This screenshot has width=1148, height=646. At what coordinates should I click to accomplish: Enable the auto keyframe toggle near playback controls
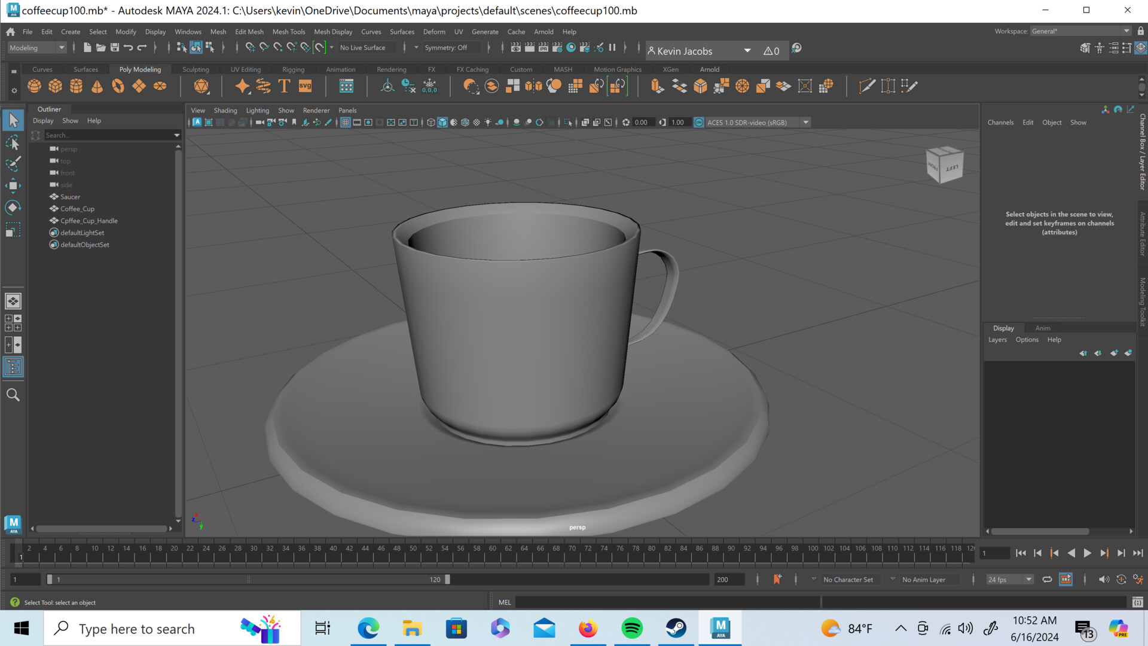(x=1121, y=579)
